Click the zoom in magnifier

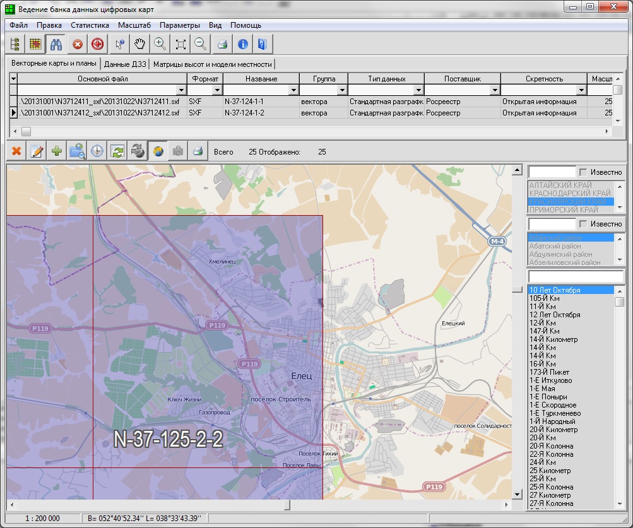(x=160, y=44)
